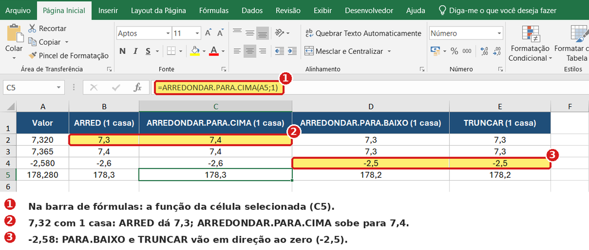Toggle align text right
This screenshot has width=589, height=250.
(262, 51)
